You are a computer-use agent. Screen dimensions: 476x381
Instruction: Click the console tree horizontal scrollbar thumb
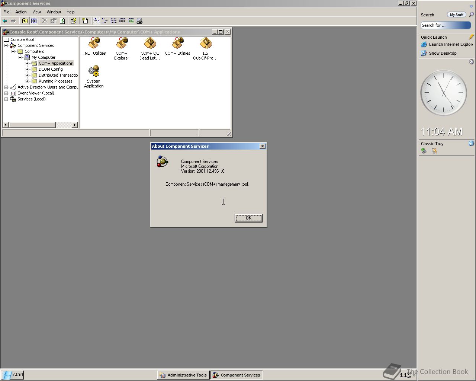tap(32, 125)
